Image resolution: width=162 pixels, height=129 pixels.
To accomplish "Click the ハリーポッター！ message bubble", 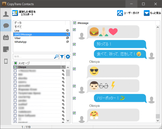I will [120, 98].
